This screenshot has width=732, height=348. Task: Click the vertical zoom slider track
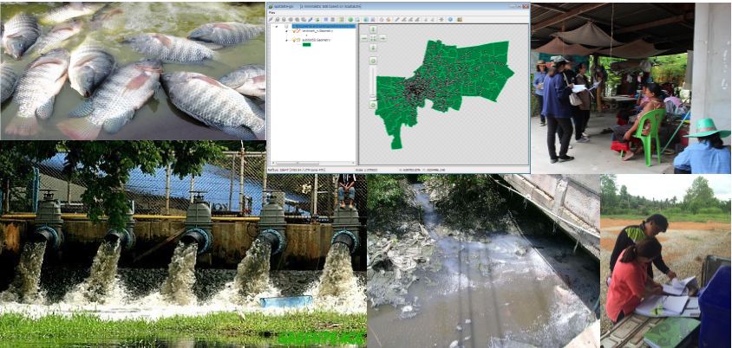click(373, 82)
